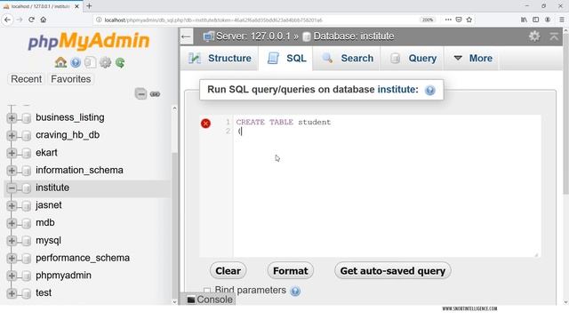Reload navigation panel green refresh icon
569x320 pixels.
coord(120,63)
